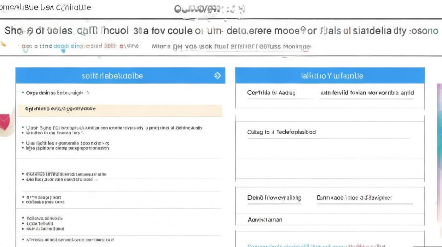The width and height of the screenshot is (442, 247).
Task: Click the left panel blue header bar
Action: pyautogui.click(x=120, y=75)
